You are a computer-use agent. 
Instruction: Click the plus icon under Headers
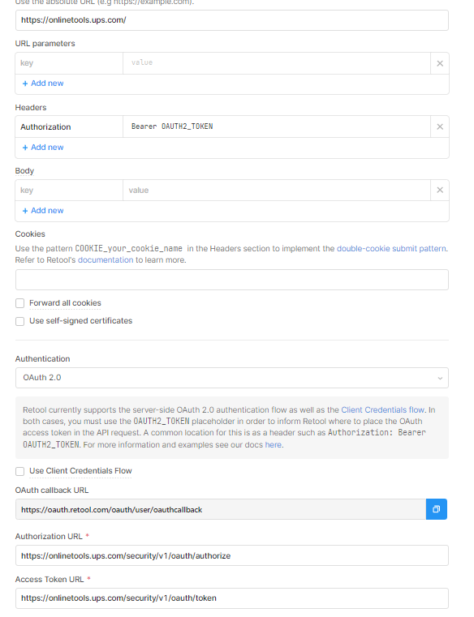pyautogui.click(x=25, y=148)
